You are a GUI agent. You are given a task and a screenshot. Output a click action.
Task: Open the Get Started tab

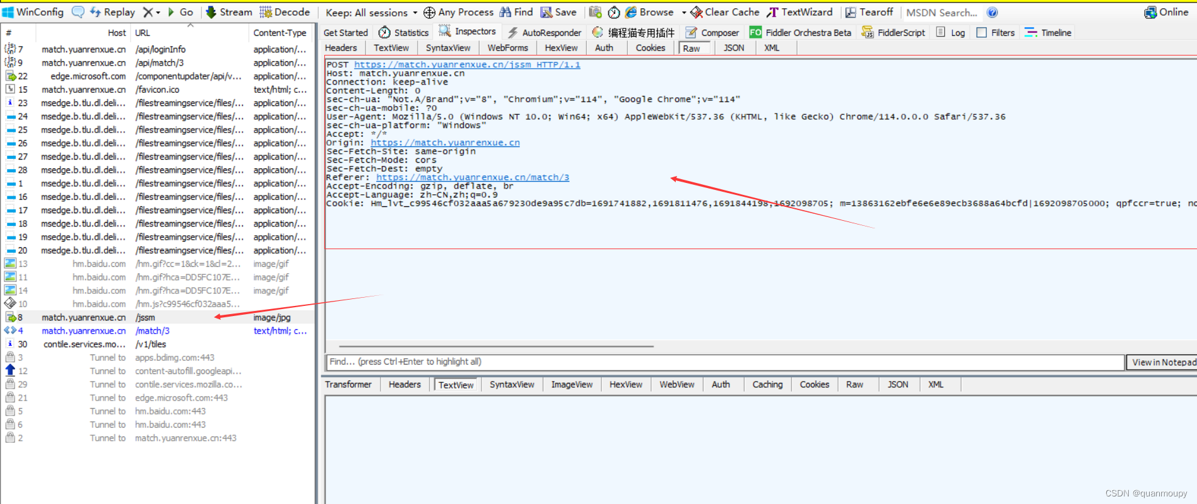[346, 33]
